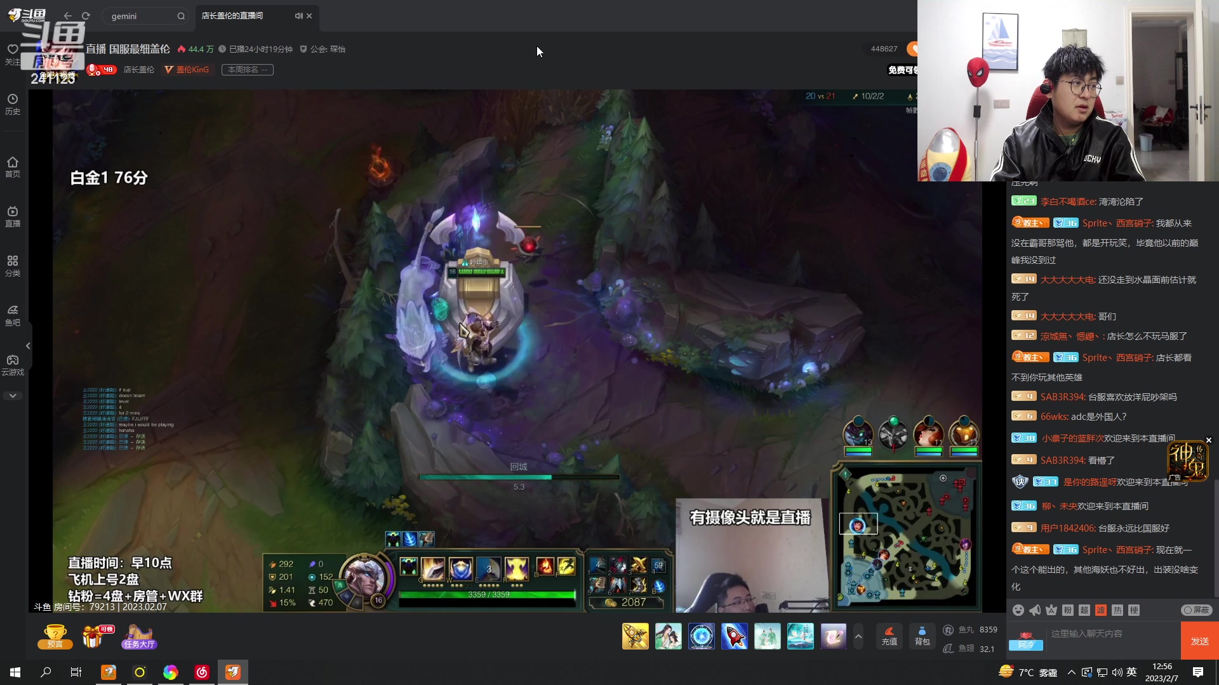The width and height of the screenshot is (1219, 685).
Task: Select the blue energy orb gift
Action: pyautogui.click(x=702, y=636)
